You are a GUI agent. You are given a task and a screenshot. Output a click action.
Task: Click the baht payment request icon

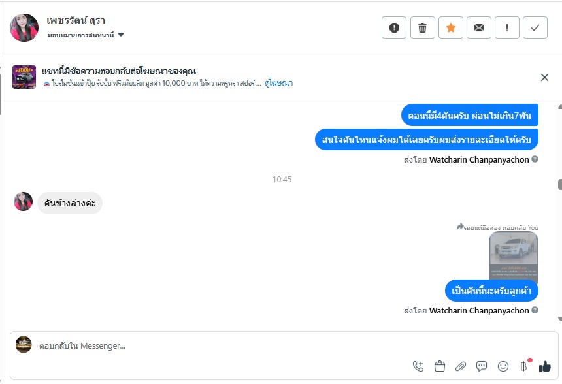[x=523, y=366]
